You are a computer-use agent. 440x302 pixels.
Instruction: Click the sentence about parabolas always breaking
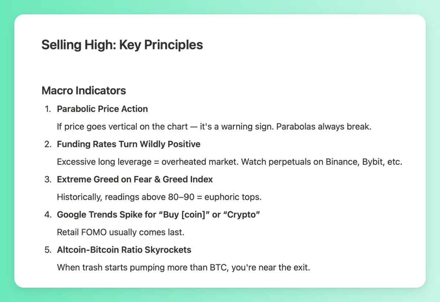[214, 127]
